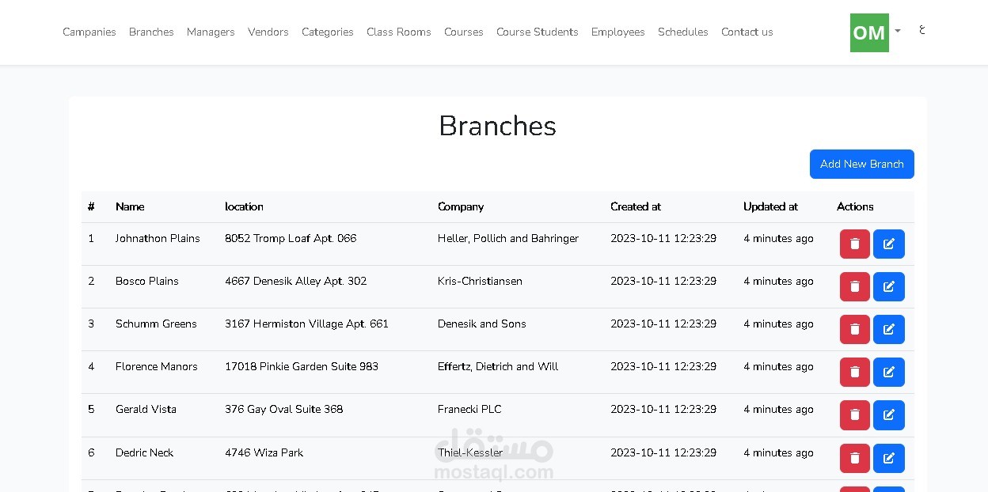Viewport: 988px width, 492px height.
Task: Go to Schedules
Action: (683, 32)
